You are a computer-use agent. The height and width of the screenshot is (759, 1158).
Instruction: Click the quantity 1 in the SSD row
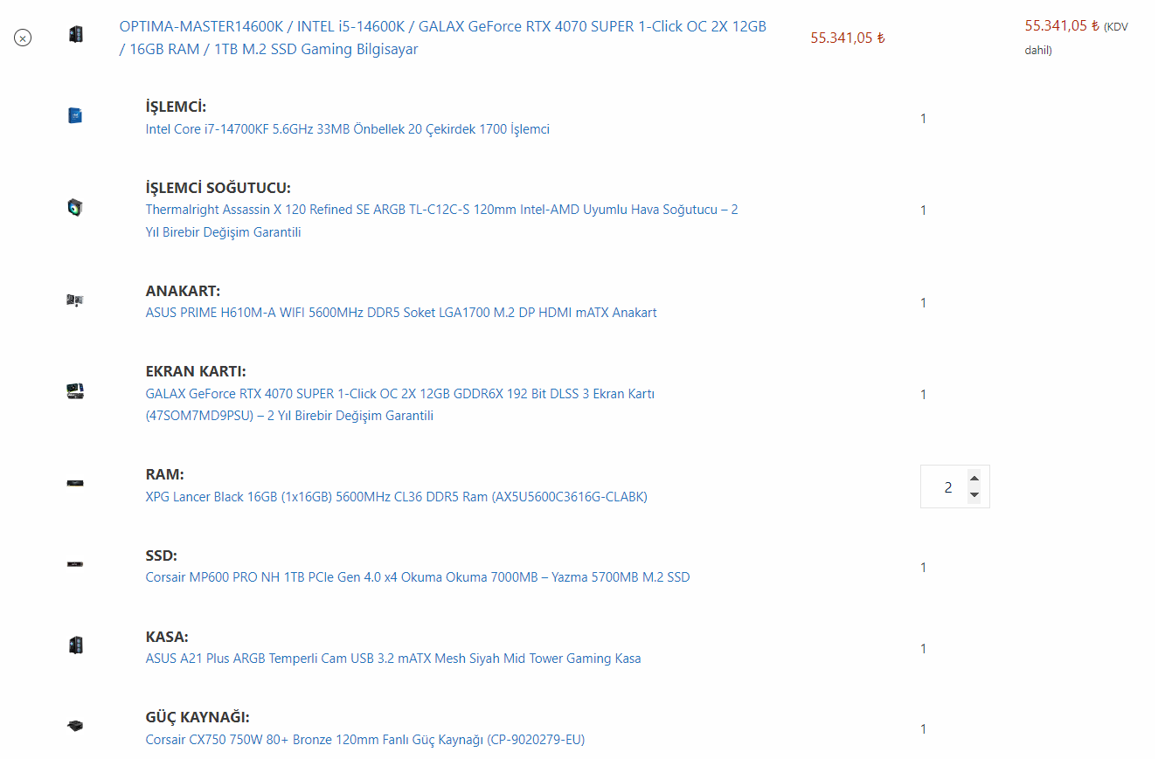[923, 568]
